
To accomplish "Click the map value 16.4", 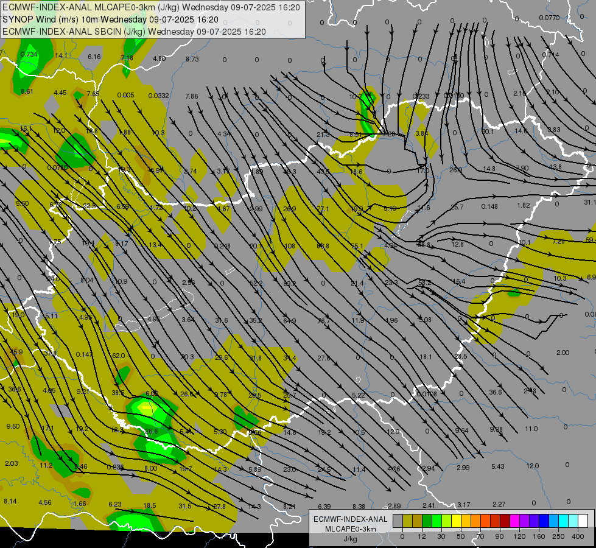I will click(x=459, y=281).
